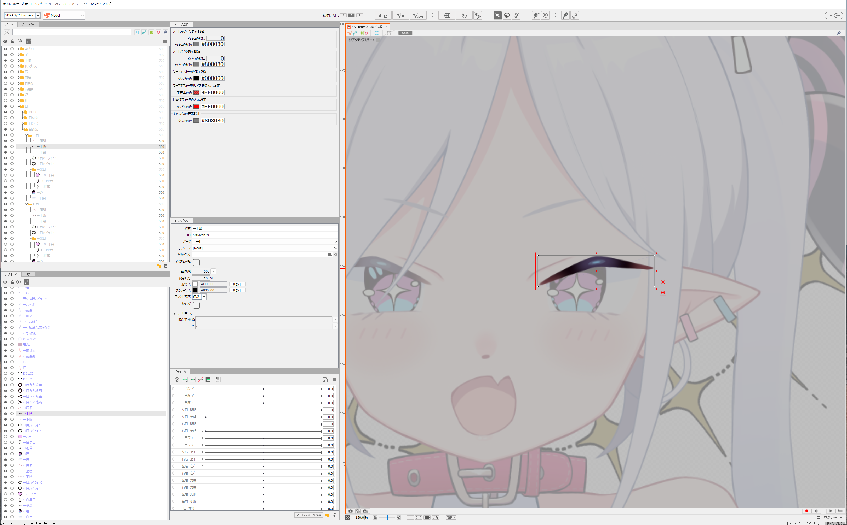Select the arrow selection tool
847x525 pixels.
point(497,15)
